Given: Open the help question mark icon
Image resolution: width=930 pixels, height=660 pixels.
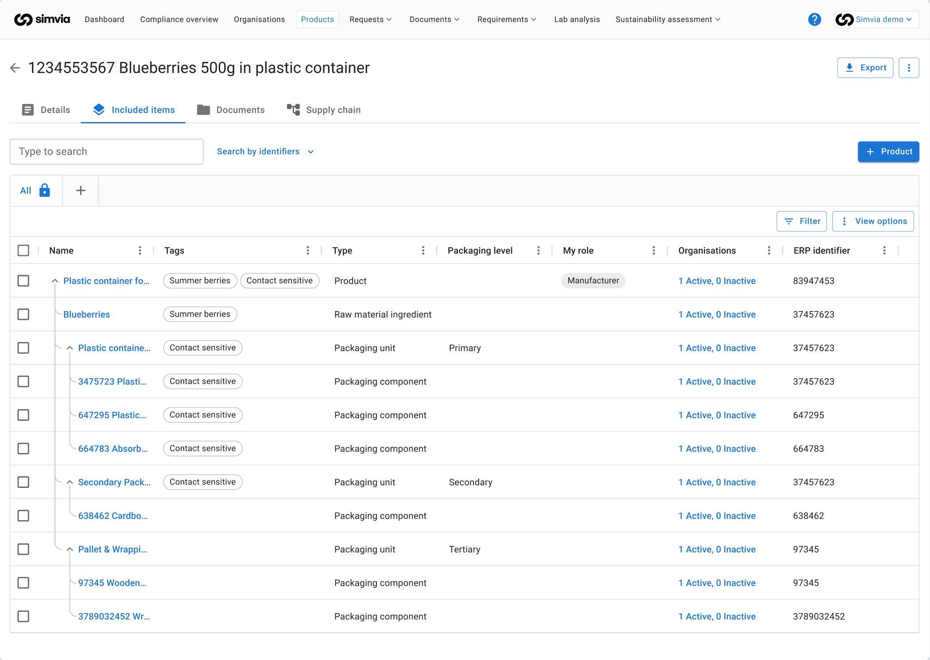Looking at the screenshot, I should click(x=814, y=19).
